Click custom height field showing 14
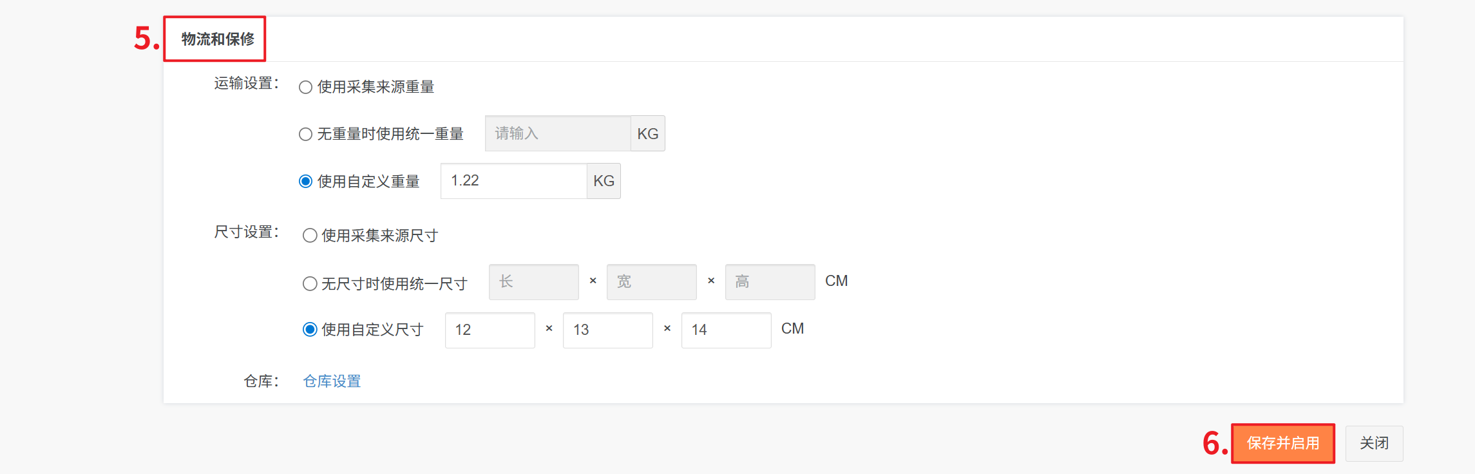The width and height of the screenshot is (1475, 474). (726, 330)
